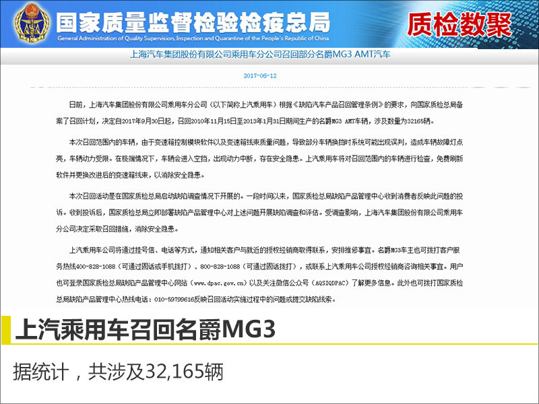Click the hotline number 400-828-1088
539x404 pixels.
(96, 267)
